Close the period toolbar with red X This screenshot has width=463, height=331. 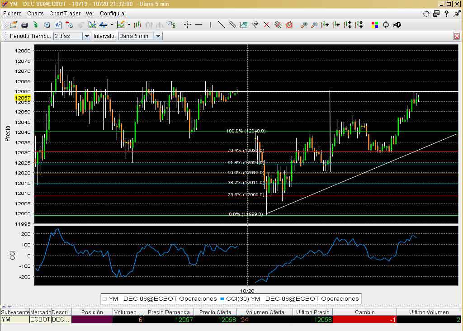[457, 36]
